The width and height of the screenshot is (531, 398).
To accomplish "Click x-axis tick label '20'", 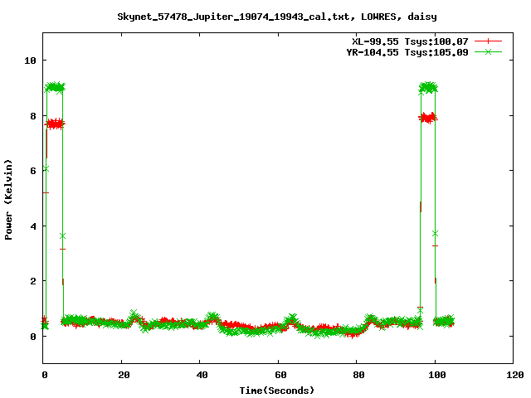I will pos(124,375).
